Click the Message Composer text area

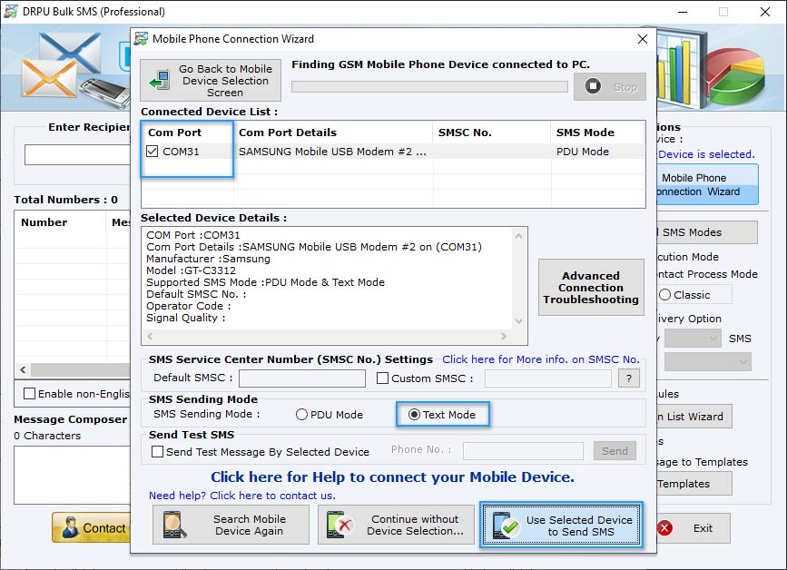pos(73,475)
